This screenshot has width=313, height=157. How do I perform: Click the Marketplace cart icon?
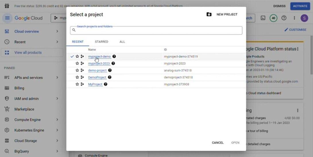(x=7, y=109)
